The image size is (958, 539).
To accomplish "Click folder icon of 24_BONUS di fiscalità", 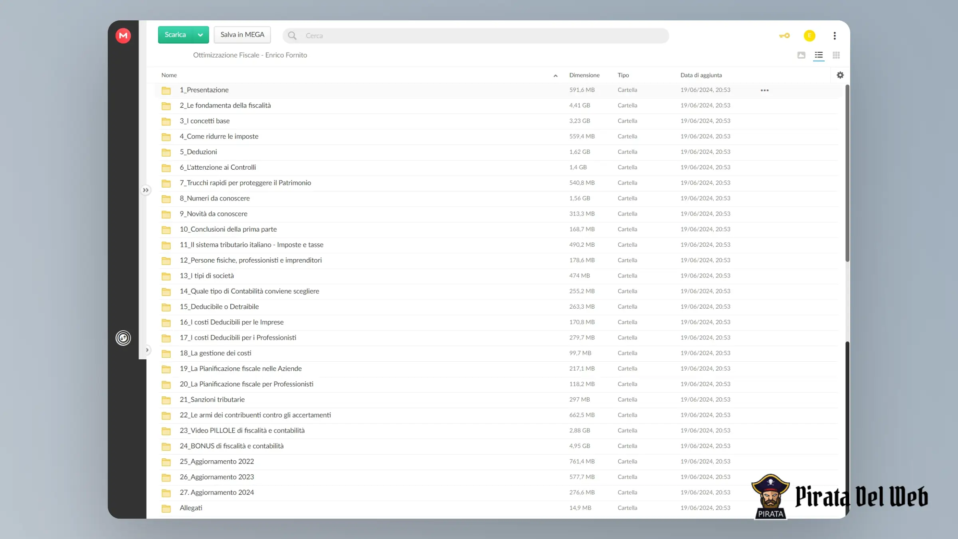I will pos(166,446).
